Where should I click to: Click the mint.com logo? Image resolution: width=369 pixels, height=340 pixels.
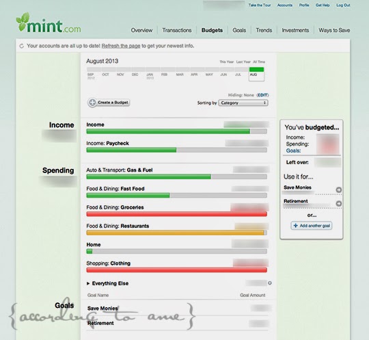(49, 23)
